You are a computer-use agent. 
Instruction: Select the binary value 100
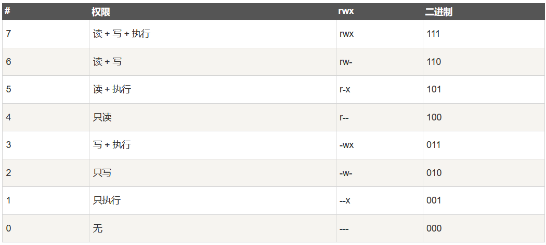click(x=434, y=117)
